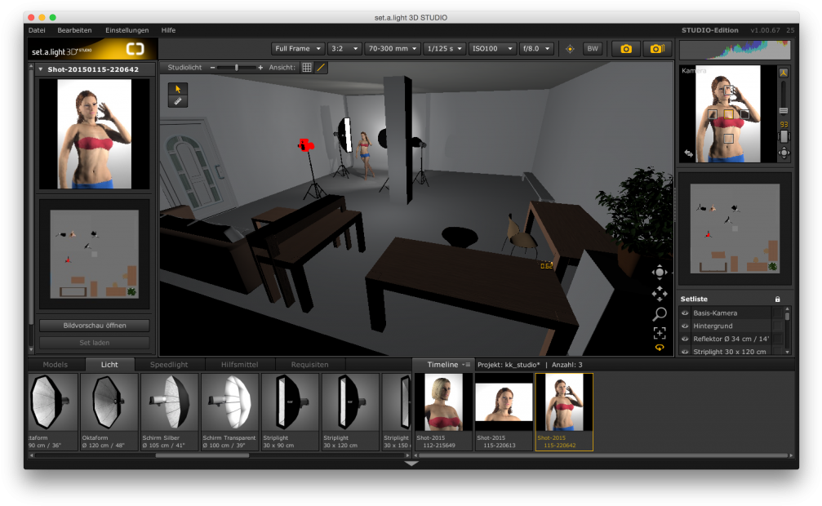Click the focus target icon in toolbar
The image size is (822, 506).
(570, 49)
